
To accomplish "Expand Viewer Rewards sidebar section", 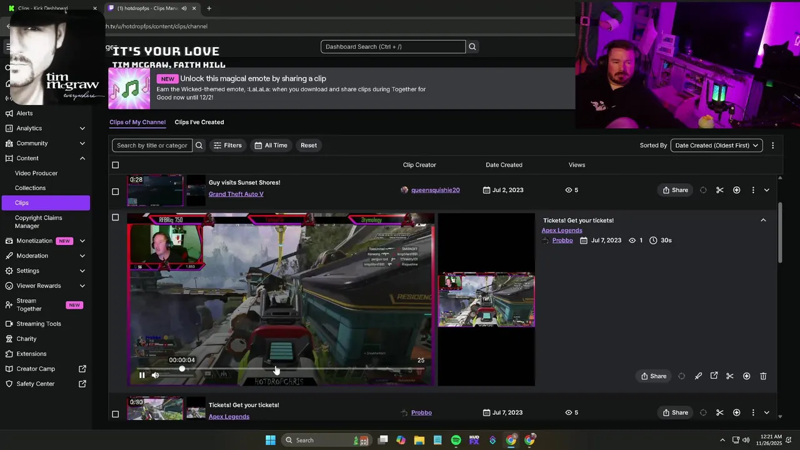I will tap(82, 286).
